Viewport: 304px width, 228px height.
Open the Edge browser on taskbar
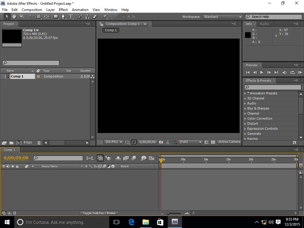131,222
